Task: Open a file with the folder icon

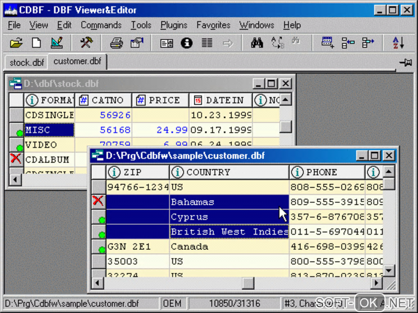Action: click(16, 43)
